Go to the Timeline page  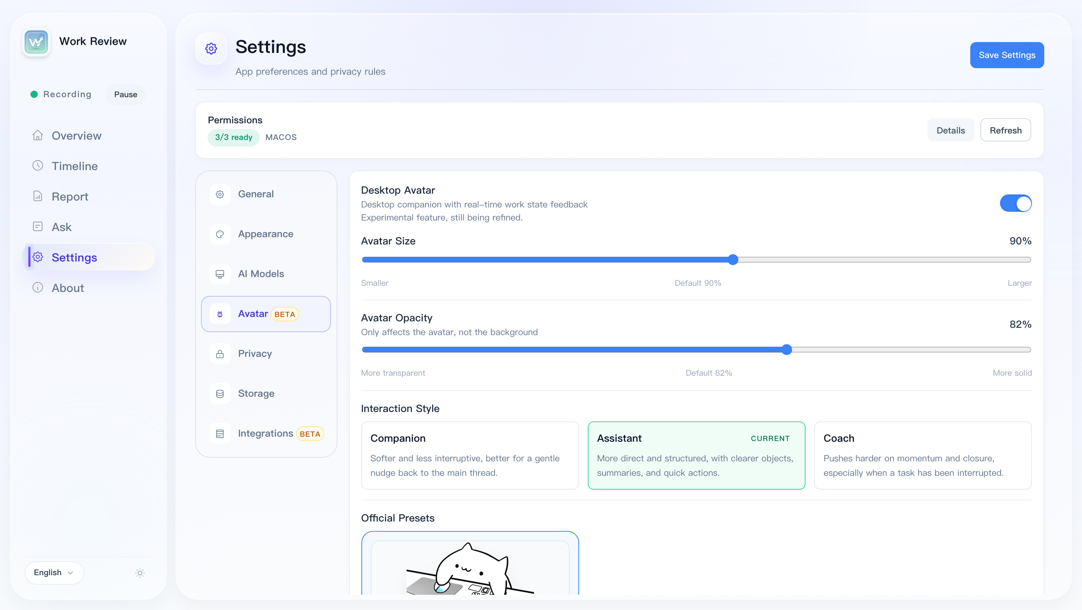tap(88, 166)
